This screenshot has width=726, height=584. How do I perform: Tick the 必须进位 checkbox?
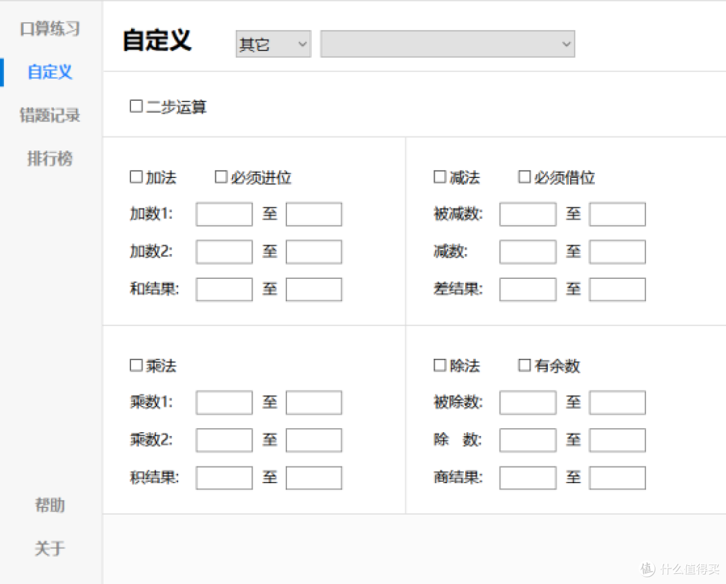click(x=221, y=177)
